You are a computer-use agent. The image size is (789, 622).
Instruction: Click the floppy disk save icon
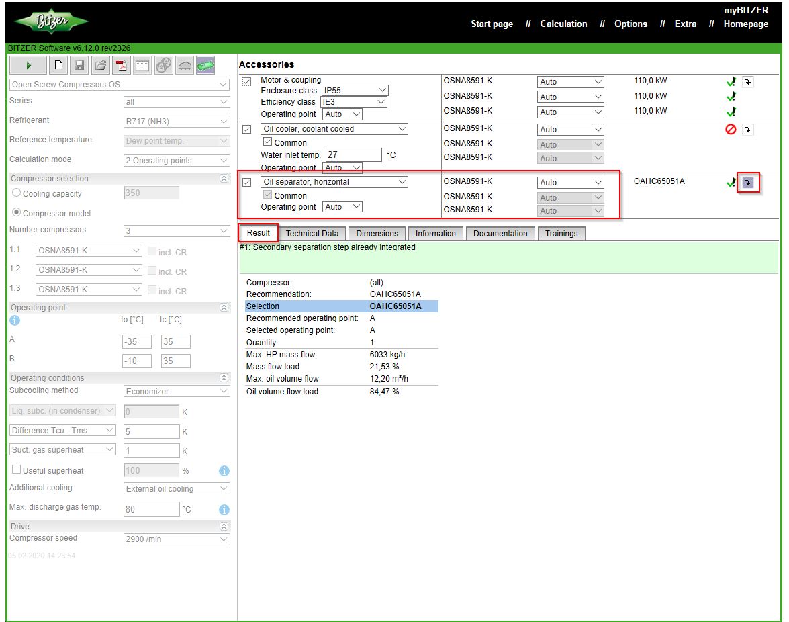(x=79, y=65)
